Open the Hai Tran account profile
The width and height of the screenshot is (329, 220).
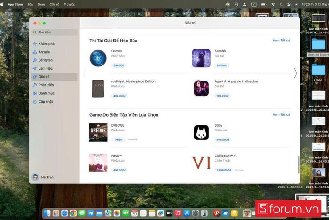(x=43, y=177)
